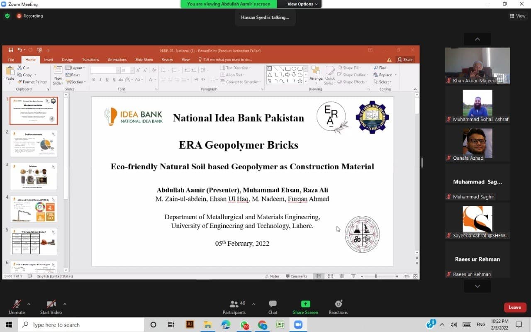Image resolution: width=531 pixels, height=332 pixels.
Task: Click the Task View taskbar icon
Action: tap(171, 325)
